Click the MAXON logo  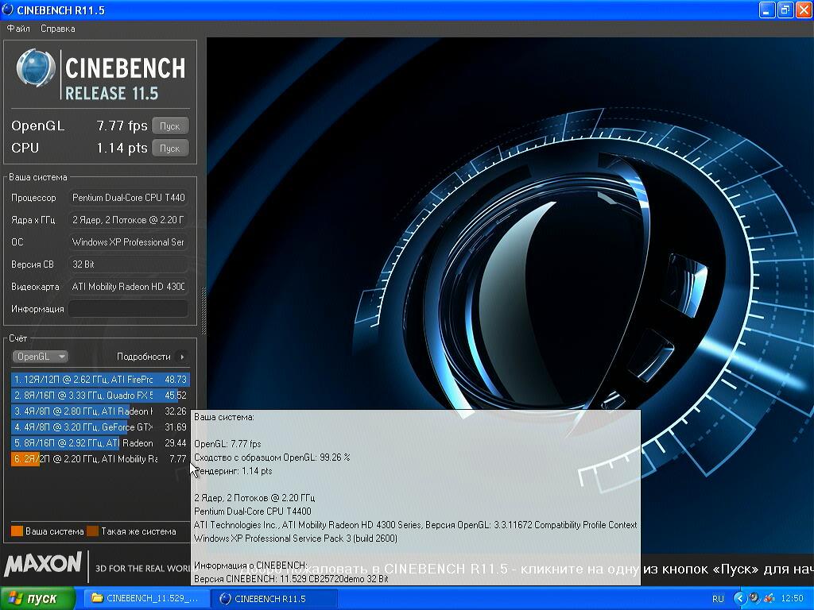pyautogui.click(x=43, y=565)
